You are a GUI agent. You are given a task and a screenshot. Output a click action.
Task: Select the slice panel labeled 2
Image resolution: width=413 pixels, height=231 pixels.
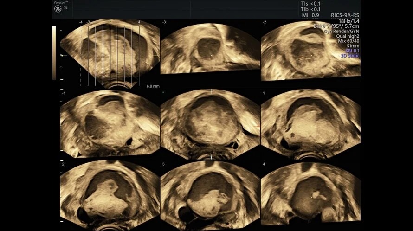(110, 194)
